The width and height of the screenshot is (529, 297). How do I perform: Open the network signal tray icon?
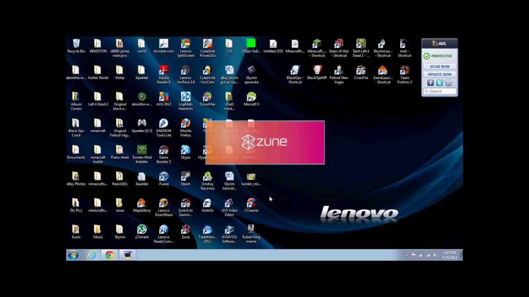point(428,255)
